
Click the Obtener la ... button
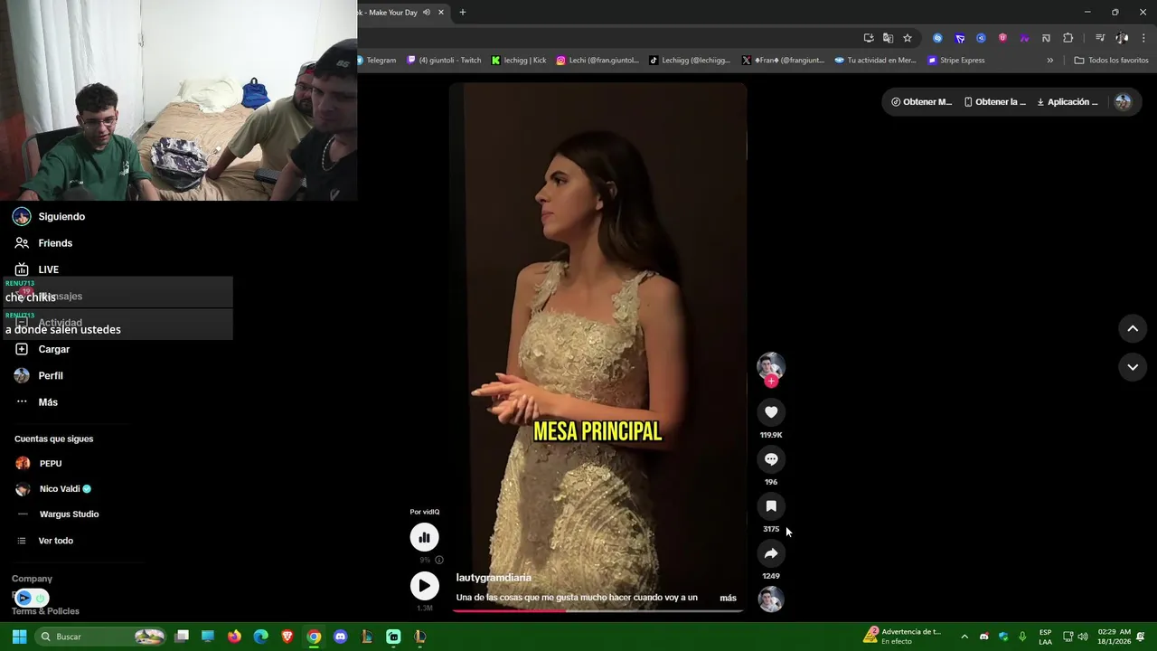pos(995,102)
